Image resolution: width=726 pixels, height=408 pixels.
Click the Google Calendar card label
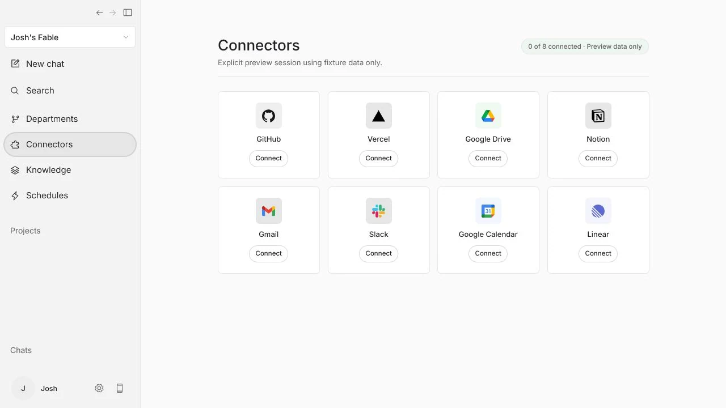point(488,234)
